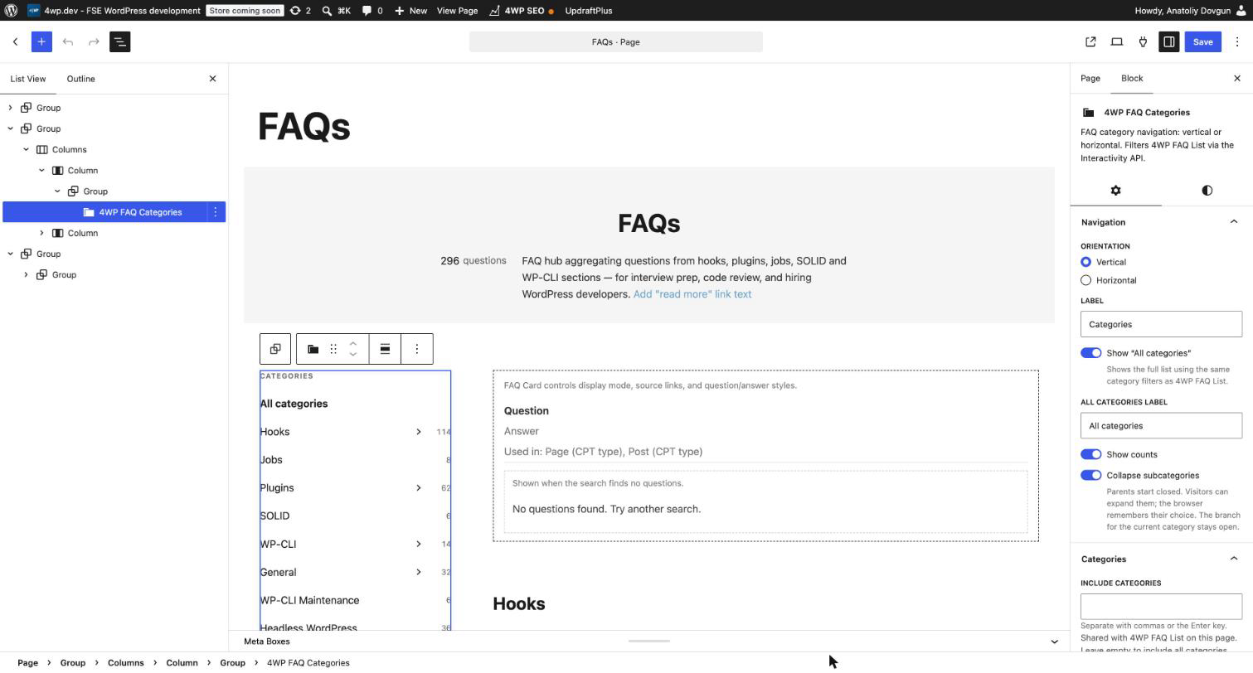
Task: Toggle Collapse subcategories switch
Action: click(x=1090, y=476)
